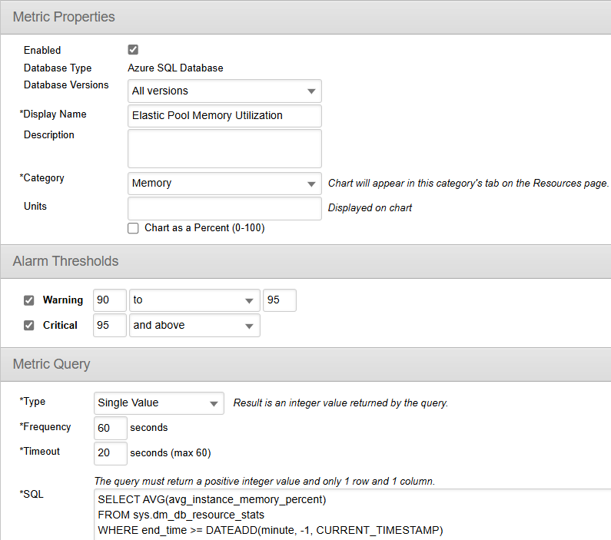Expand the Category dropdown showing Memory
This screenshot has height=540, width=611.
[x=224, y=184]
